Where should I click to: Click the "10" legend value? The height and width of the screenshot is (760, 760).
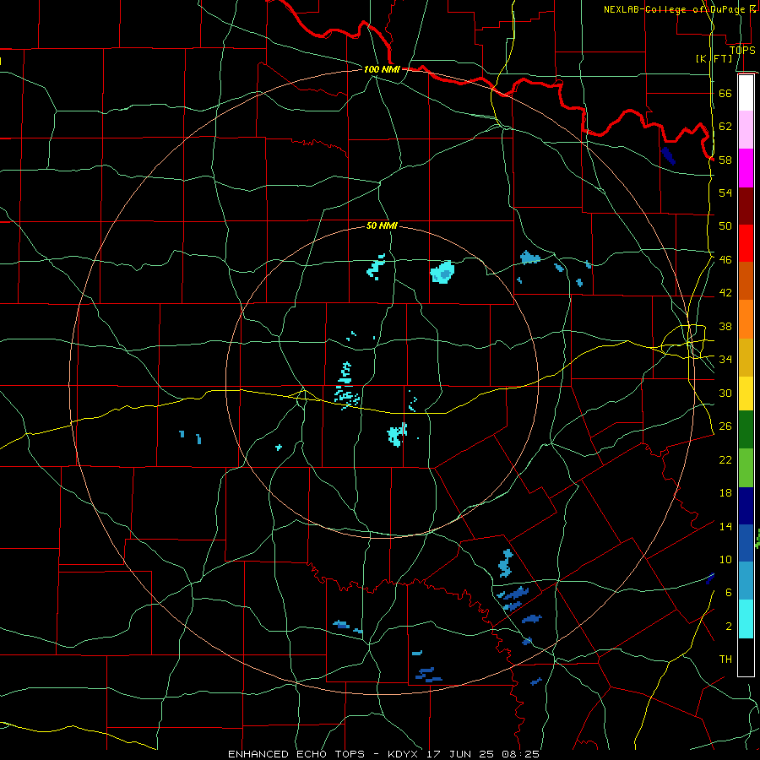tap(725, 560)
